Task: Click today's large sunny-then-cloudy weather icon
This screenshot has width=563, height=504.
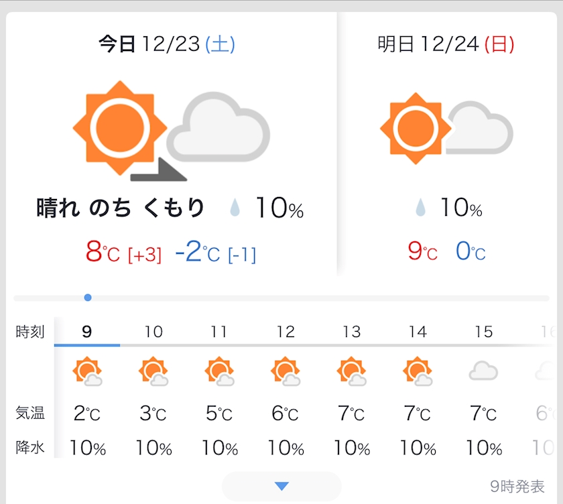Action: tap(171, 131)
